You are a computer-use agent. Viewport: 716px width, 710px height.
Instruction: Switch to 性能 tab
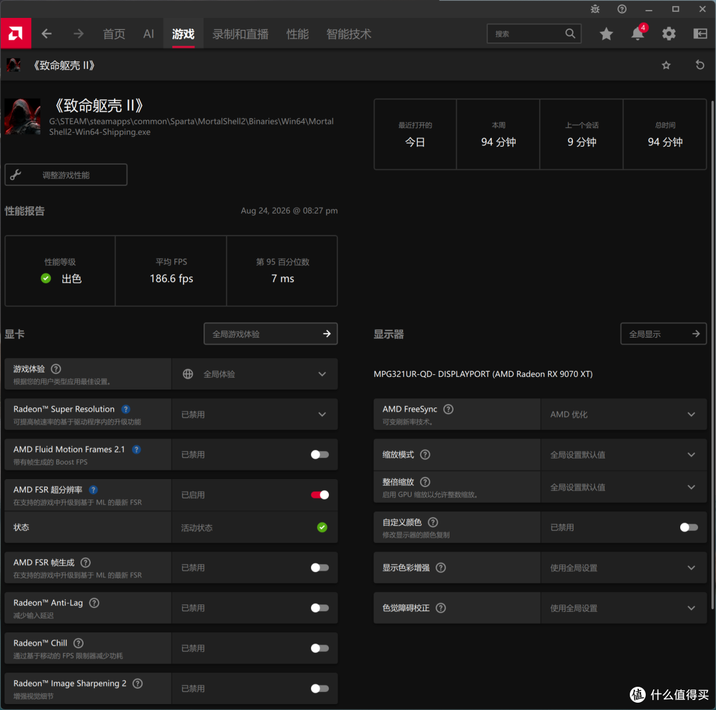[x=297, y=34]
